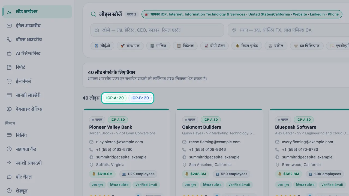Click email riley.pierce@example.com
The image size is (349, 196).
click(x=119, y=142)
